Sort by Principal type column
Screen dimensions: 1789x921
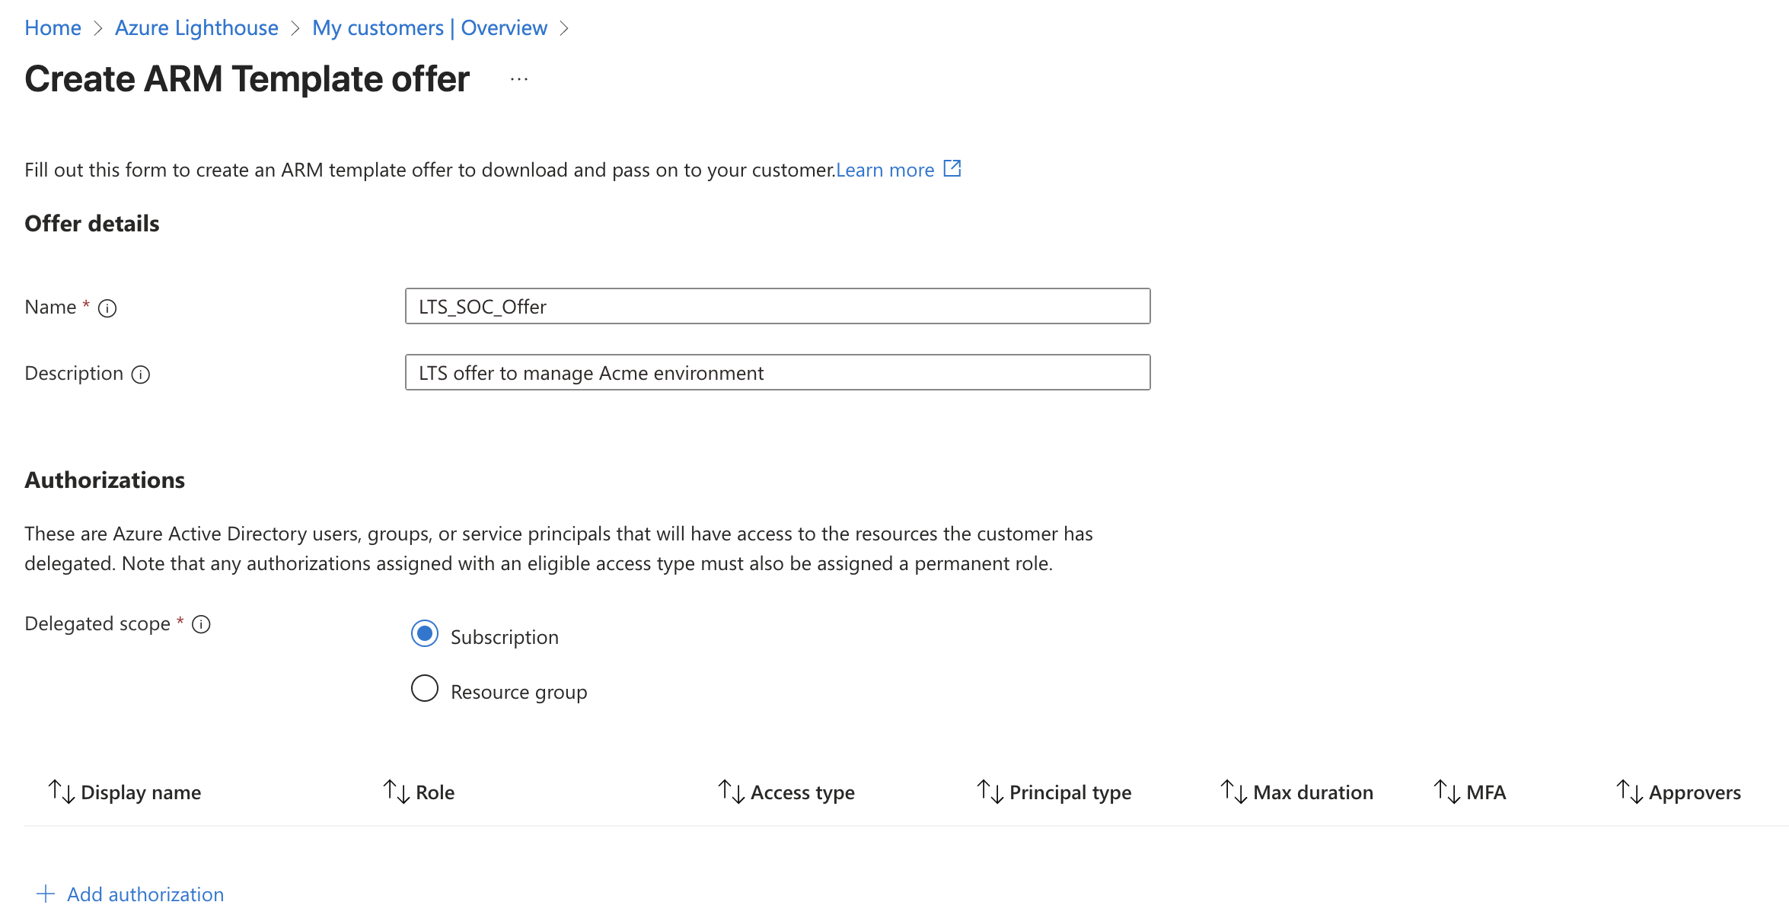point(1070,792)
